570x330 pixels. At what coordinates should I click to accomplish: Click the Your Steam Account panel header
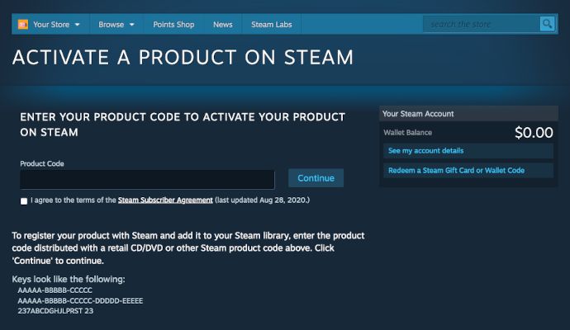point(468,114)
